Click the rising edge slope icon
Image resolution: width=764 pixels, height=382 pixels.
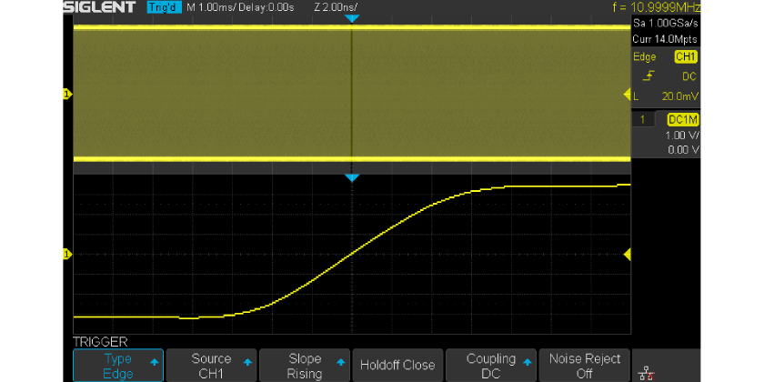coord(648,77)
